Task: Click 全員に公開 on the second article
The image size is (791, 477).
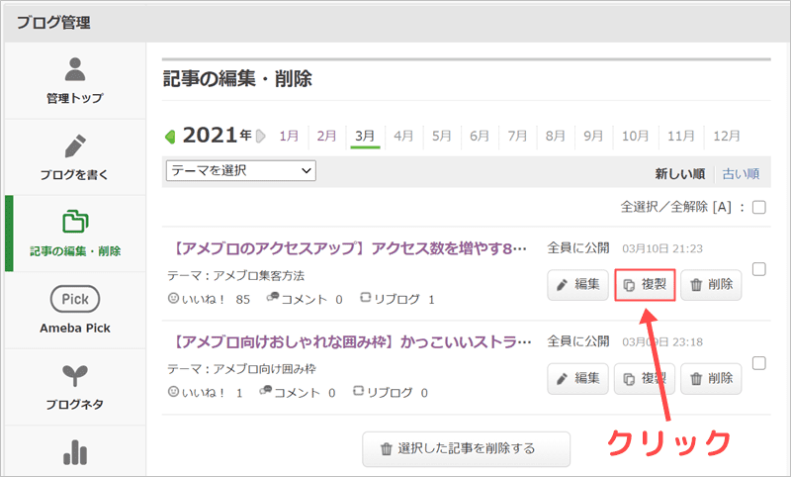Action: tap(578, 341)
